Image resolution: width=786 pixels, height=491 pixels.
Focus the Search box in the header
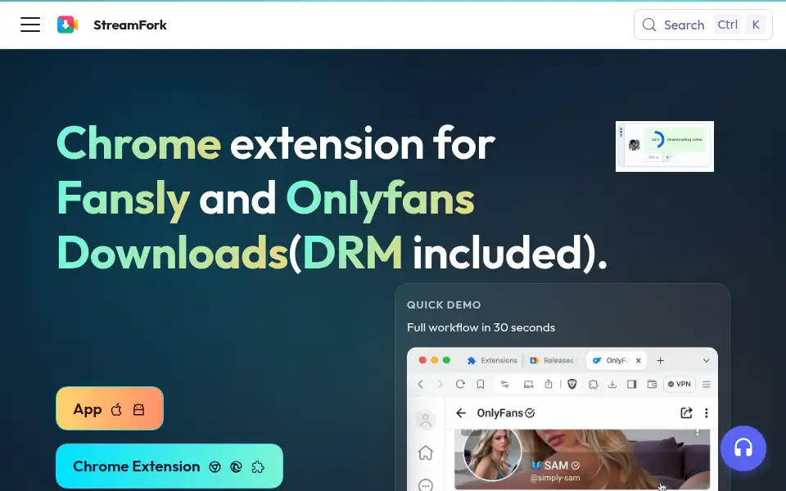pos(702,25)
